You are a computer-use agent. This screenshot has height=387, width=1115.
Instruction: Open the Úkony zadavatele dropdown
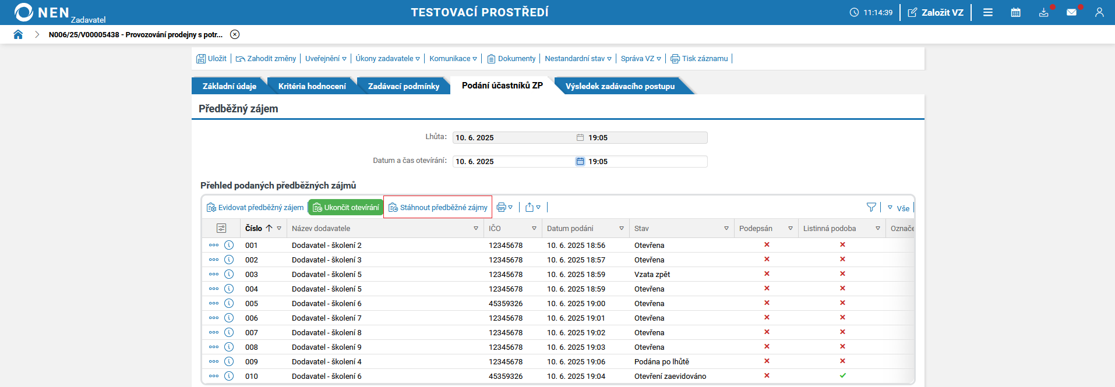coord(387,58)
